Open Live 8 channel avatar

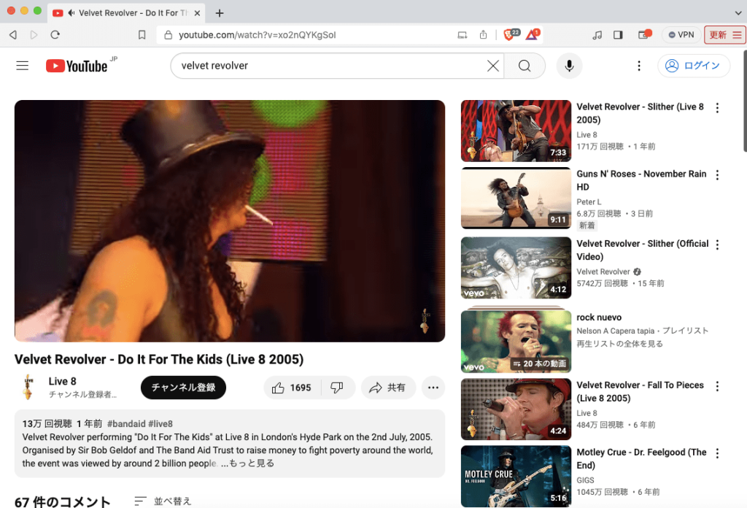tap(28, 387)
